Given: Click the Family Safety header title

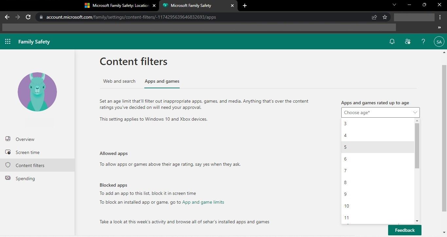Looking at the screenshot, I should [x=34, y=42].
